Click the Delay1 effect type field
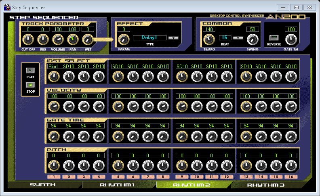The width and height of the screenshot is (320, 196). (149, 38)
